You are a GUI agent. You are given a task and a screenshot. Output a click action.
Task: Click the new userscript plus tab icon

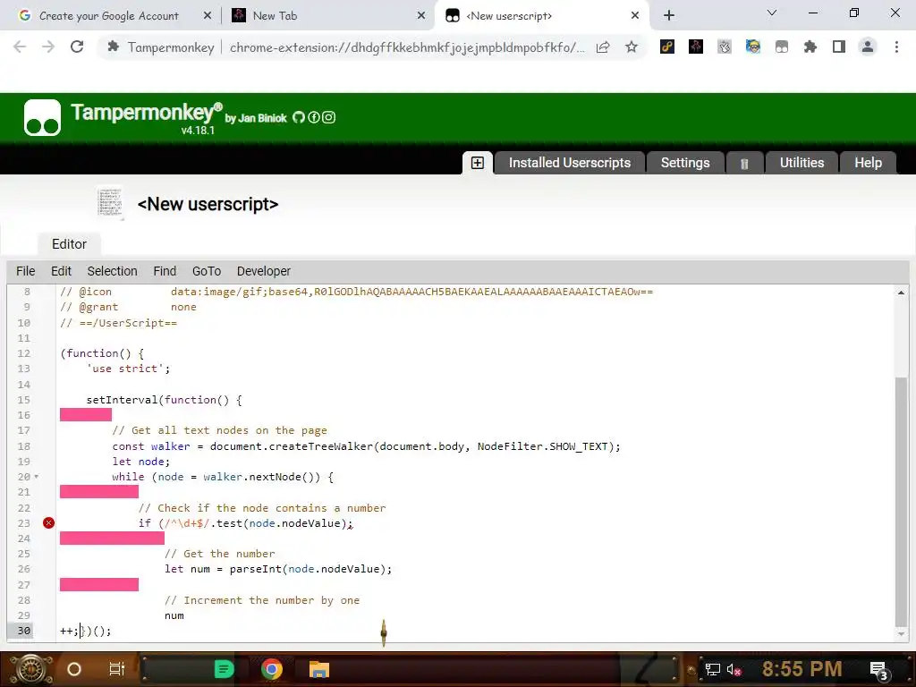click(478, 163)
